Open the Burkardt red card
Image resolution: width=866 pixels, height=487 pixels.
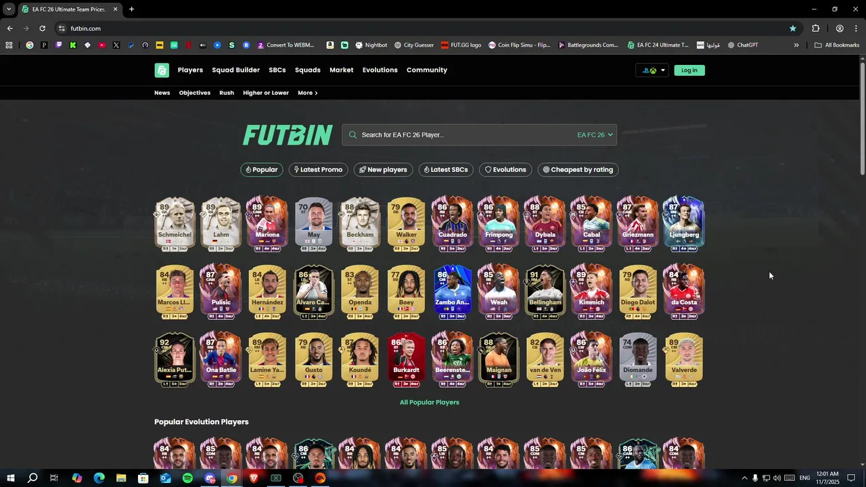pyautogui.click(x=406, y=359)
